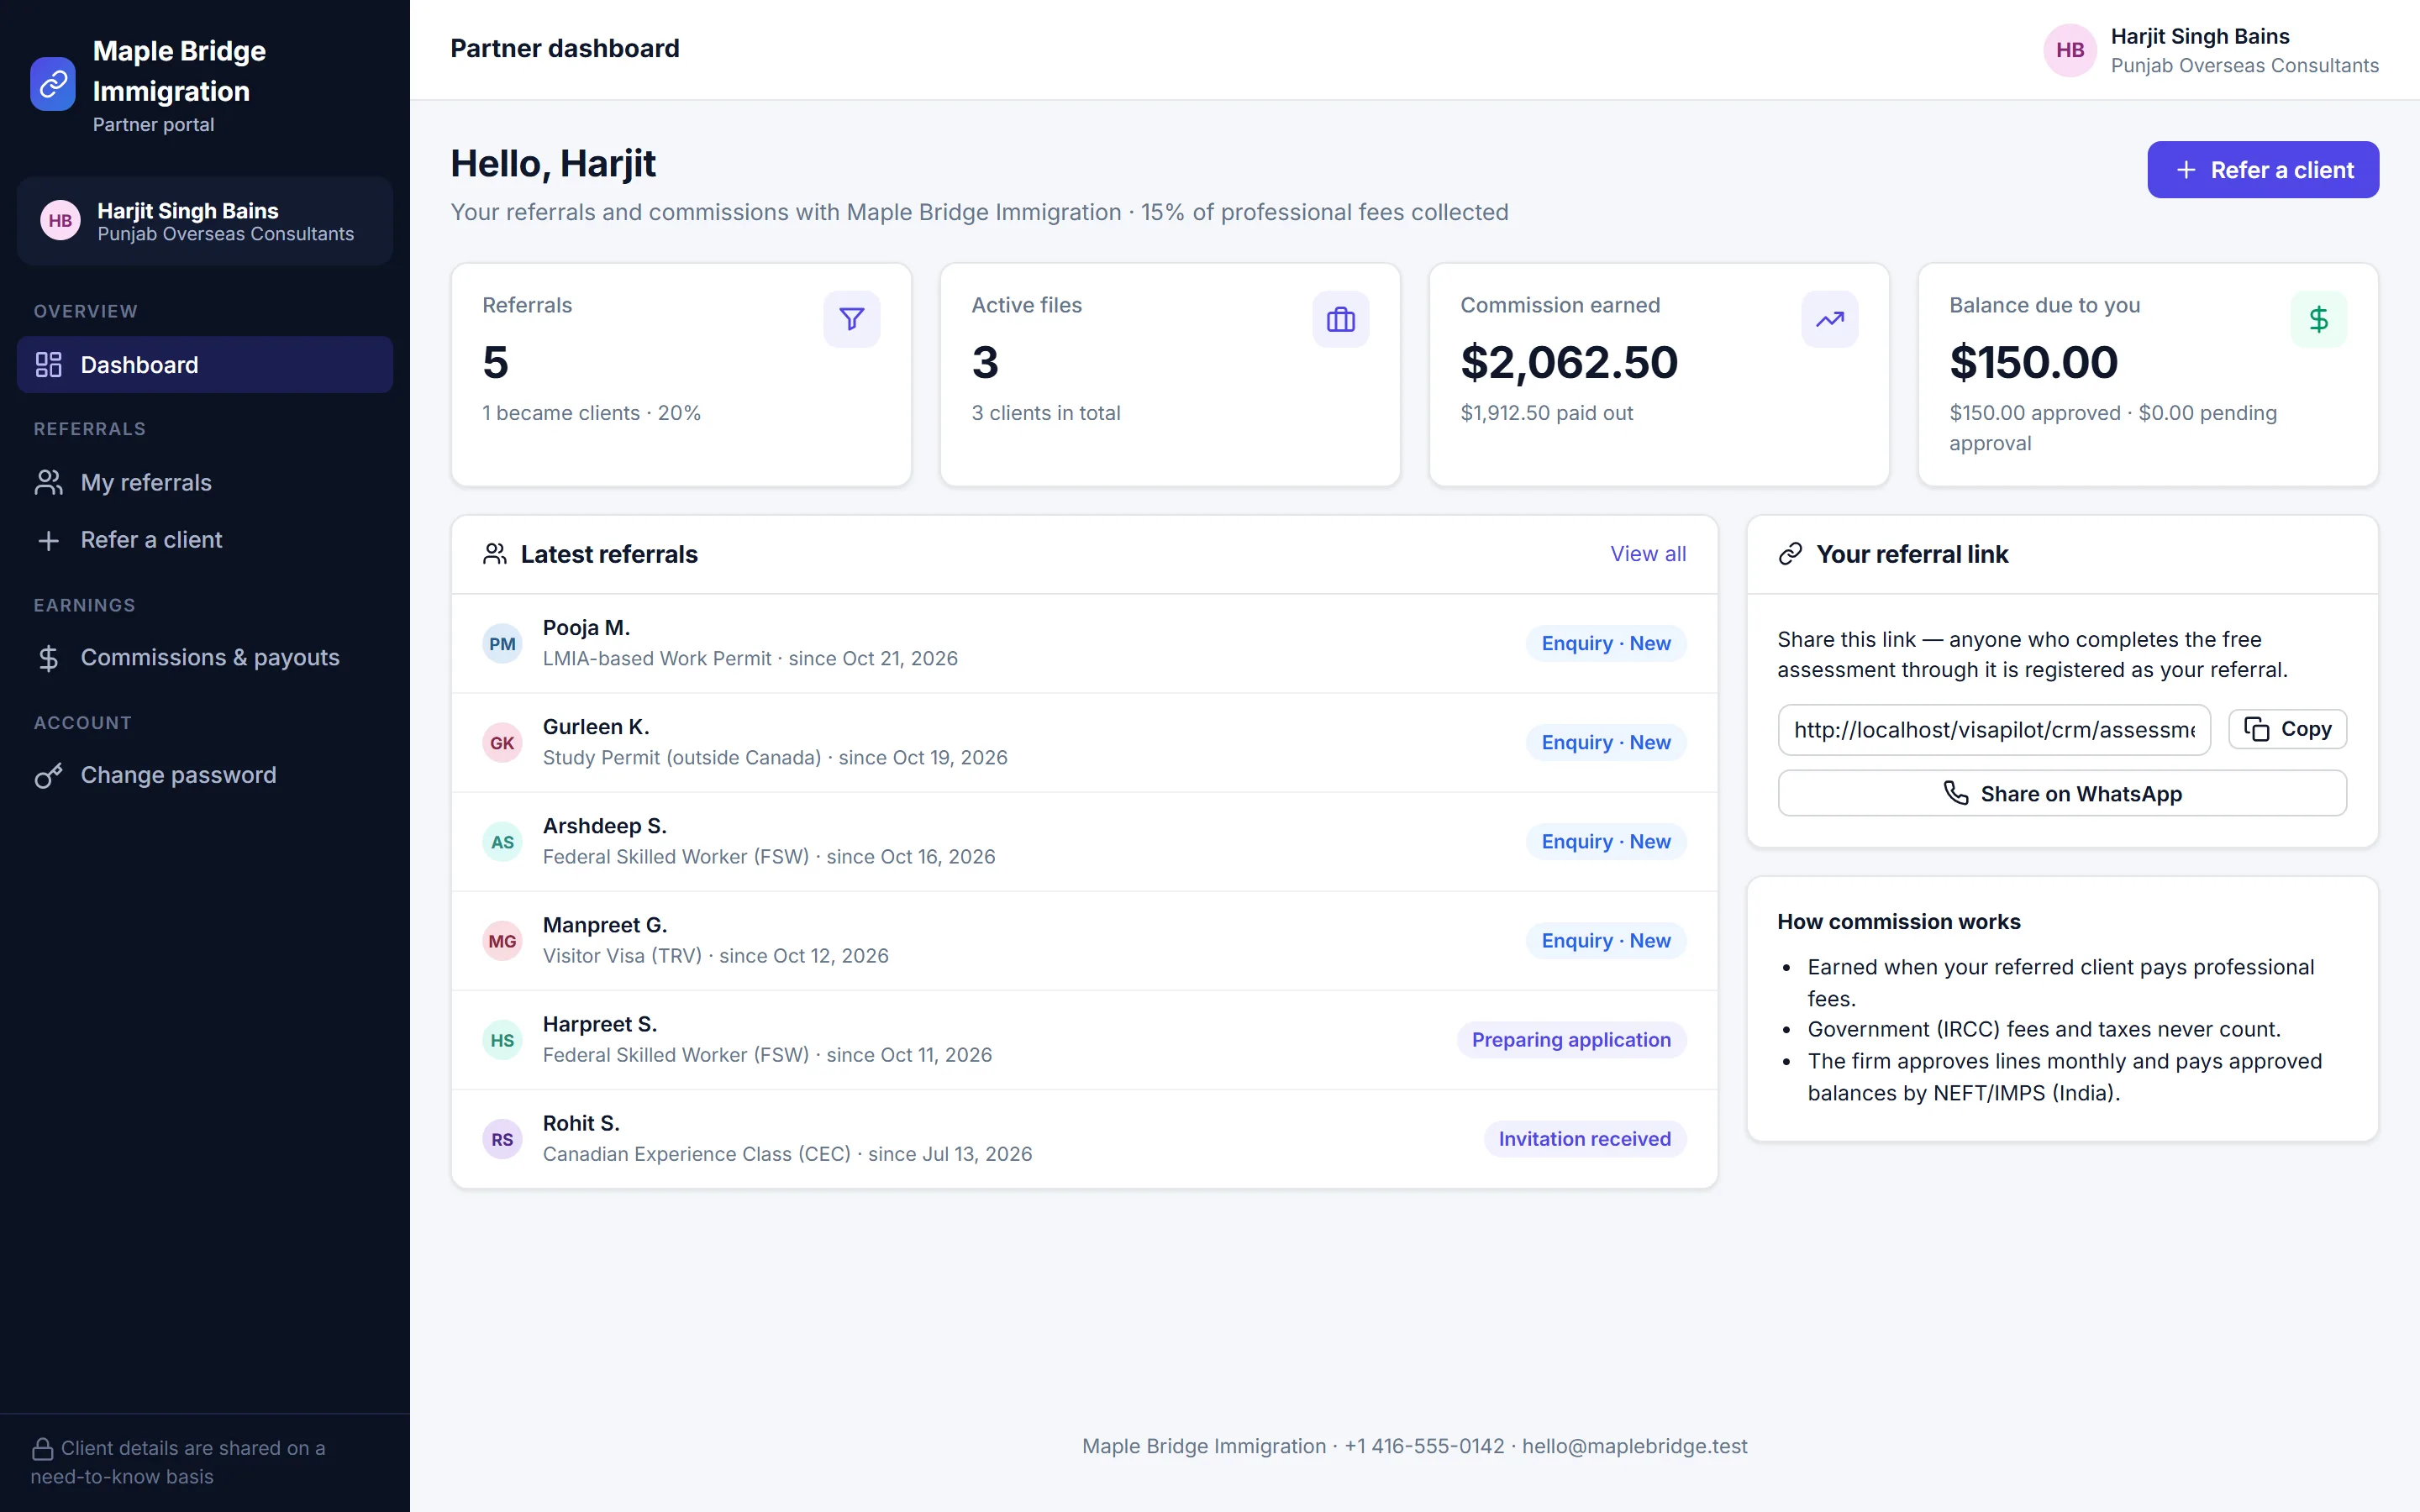The height and width of the screenshot is (1512, 2420).
Task: Click the MG avatar for Manpreet G.
Action: point(502,941)
